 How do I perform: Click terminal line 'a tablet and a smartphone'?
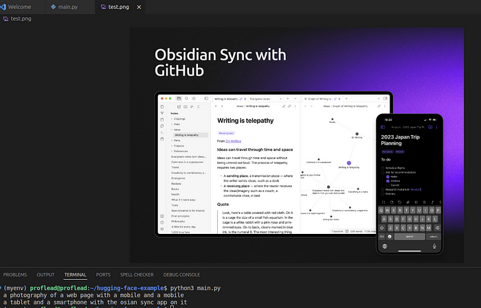[x=95, y=303]
